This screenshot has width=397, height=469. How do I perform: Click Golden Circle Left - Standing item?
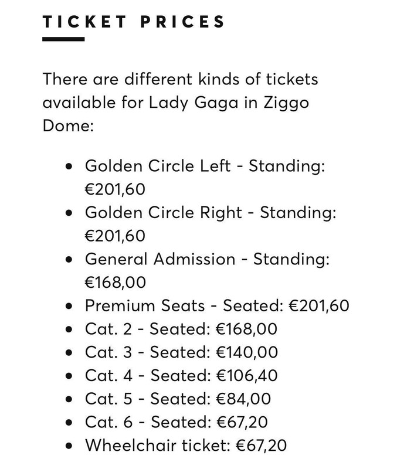point(205,178)
